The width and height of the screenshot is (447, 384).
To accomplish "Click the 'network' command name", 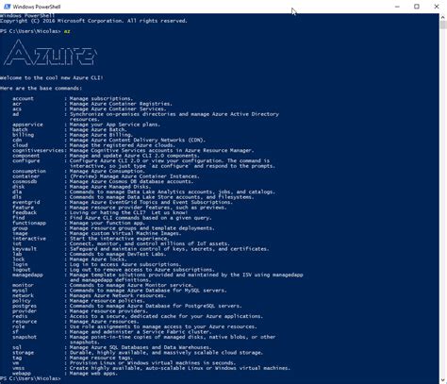I will pyautogui.click(x=23, y=295).
